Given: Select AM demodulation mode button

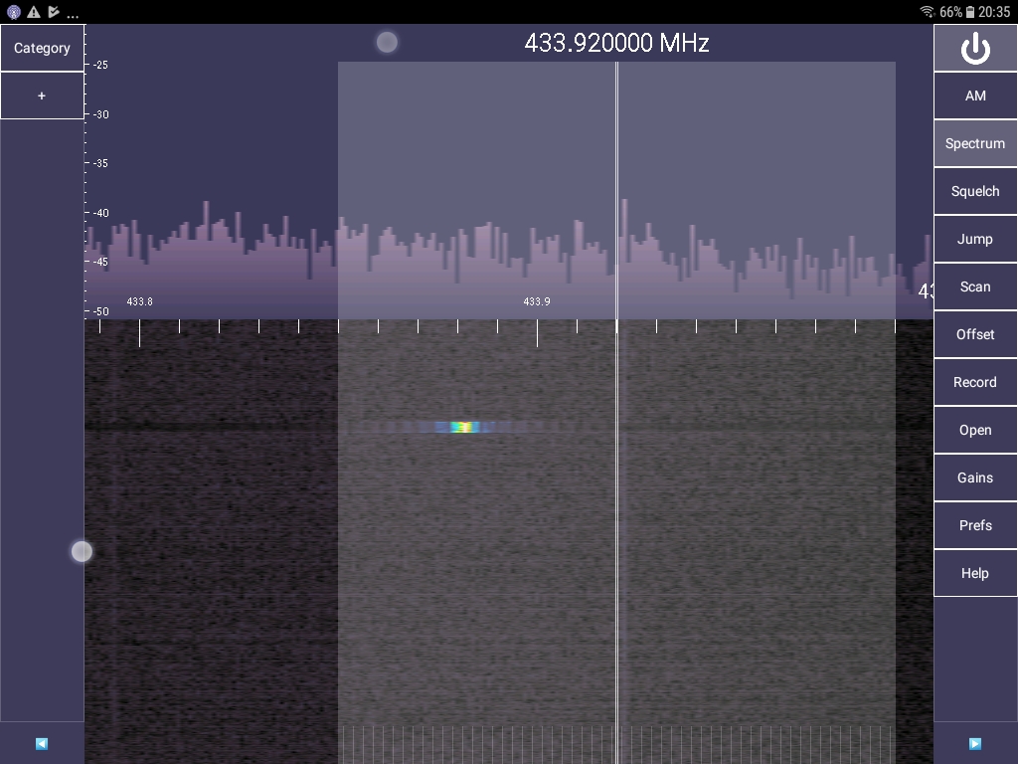Looking at the screenshot, I should (x=975, y=95).
